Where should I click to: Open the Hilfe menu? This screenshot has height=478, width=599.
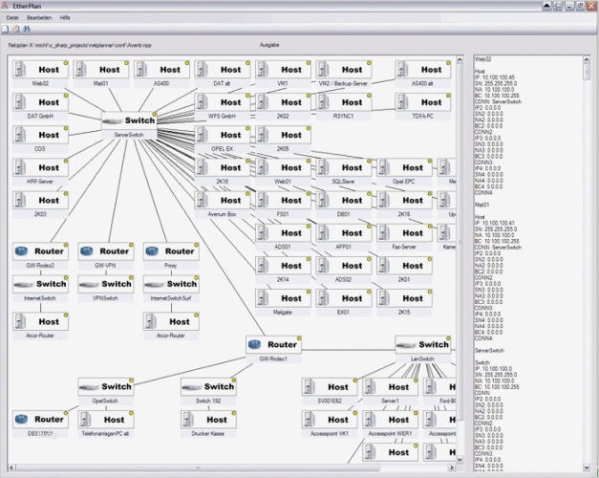click(65, 18)
